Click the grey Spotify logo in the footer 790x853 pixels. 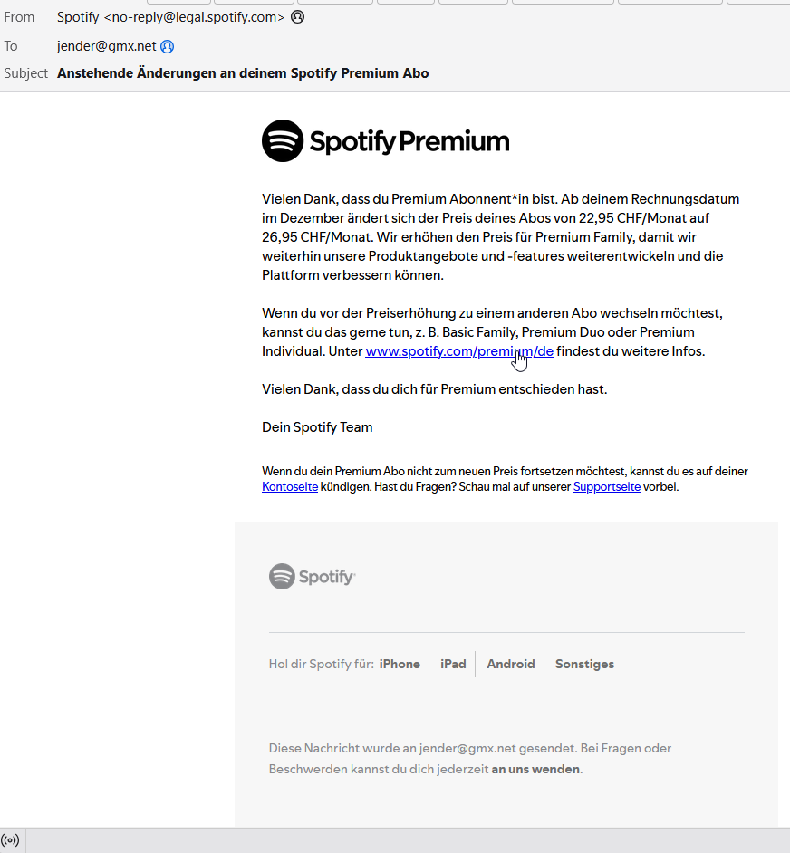(x=312, y=577)
